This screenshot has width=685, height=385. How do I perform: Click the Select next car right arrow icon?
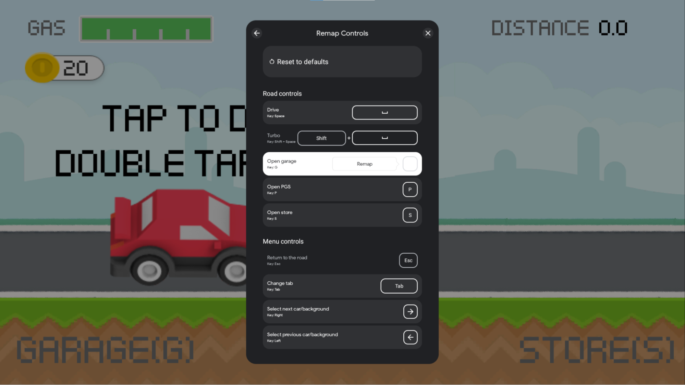(x=410, y=311)
